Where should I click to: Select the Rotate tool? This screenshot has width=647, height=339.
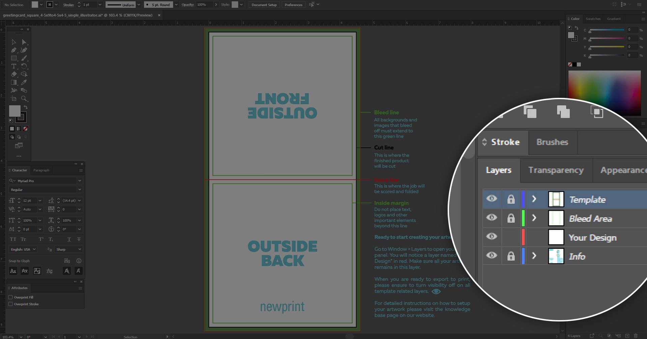pos(24,66)
